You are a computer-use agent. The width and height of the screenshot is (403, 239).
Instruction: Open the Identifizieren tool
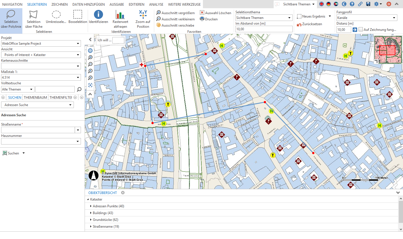tap(98, 17)
